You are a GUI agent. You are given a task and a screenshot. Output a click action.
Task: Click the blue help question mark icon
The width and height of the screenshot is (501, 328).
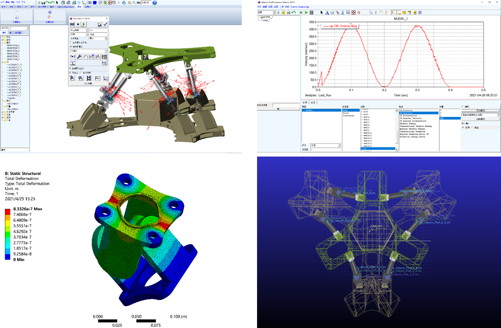[155, 3]
